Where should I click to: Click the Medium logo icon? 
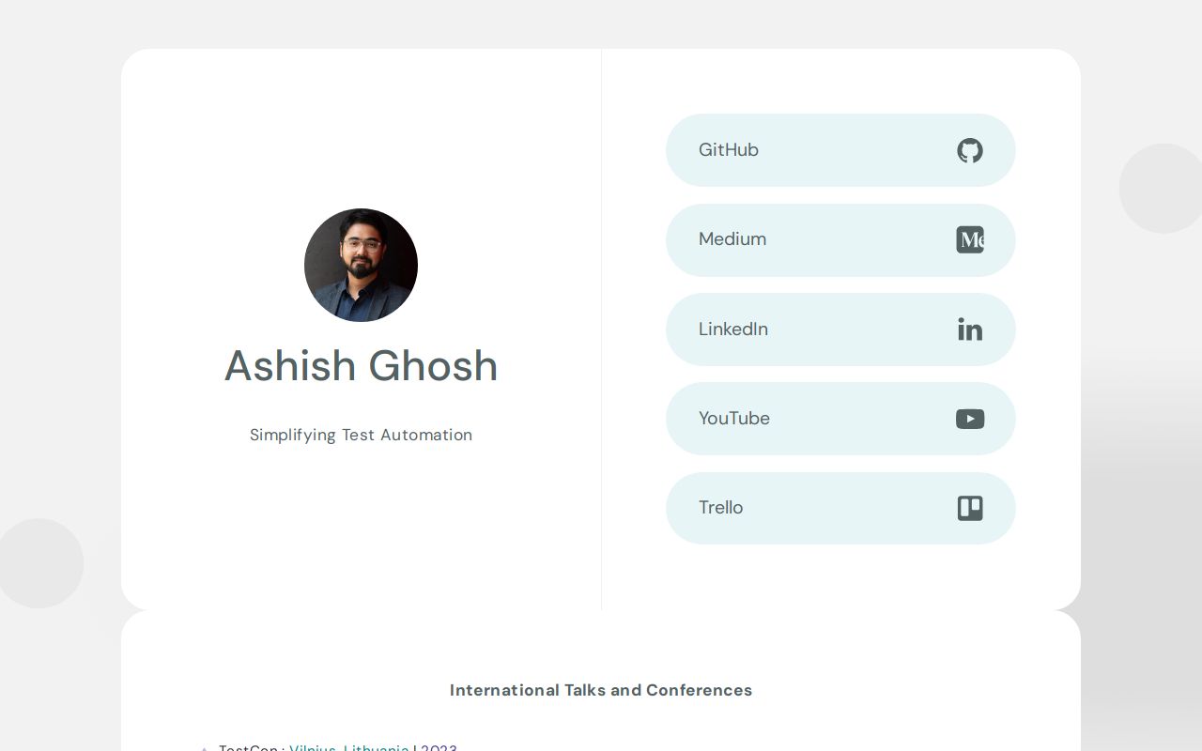click(x=969, y=240)
